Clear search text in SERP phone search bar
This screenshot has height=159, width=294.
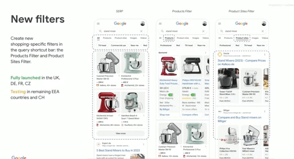coord(141,31)
